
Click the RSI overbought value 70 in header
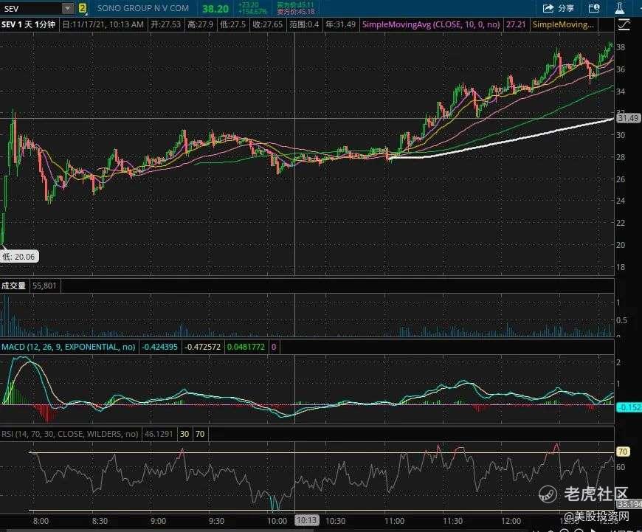(x=200, y=434)
